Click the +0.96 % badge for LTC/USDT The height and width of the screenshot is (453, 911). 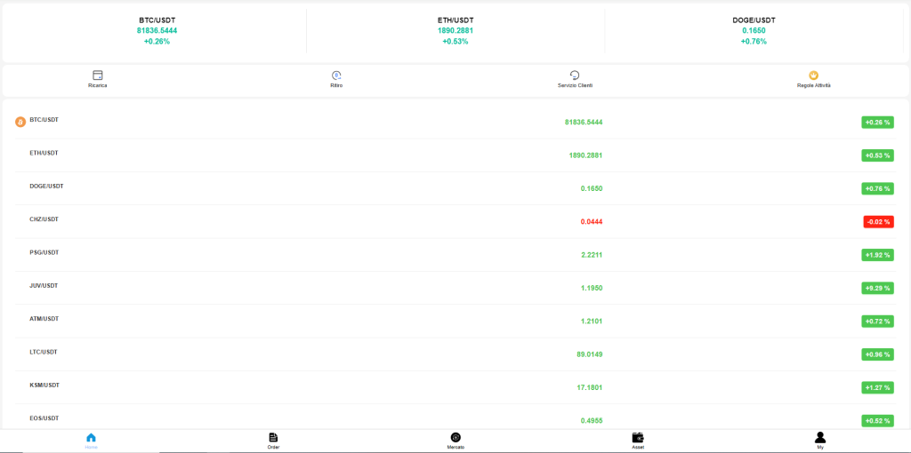click(877, 354)
